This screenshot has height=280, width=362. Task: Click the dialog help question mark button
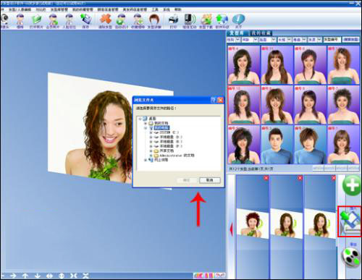(x=214, y=100)
